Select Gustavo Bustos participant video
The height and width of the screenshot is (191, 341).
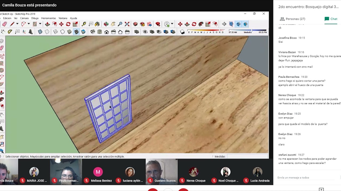[162, 171]
